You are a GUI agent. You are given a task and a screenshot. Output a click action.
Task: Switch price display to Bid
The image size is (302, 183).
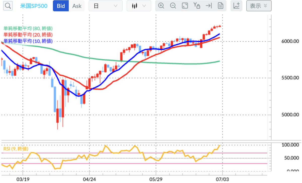61,6
